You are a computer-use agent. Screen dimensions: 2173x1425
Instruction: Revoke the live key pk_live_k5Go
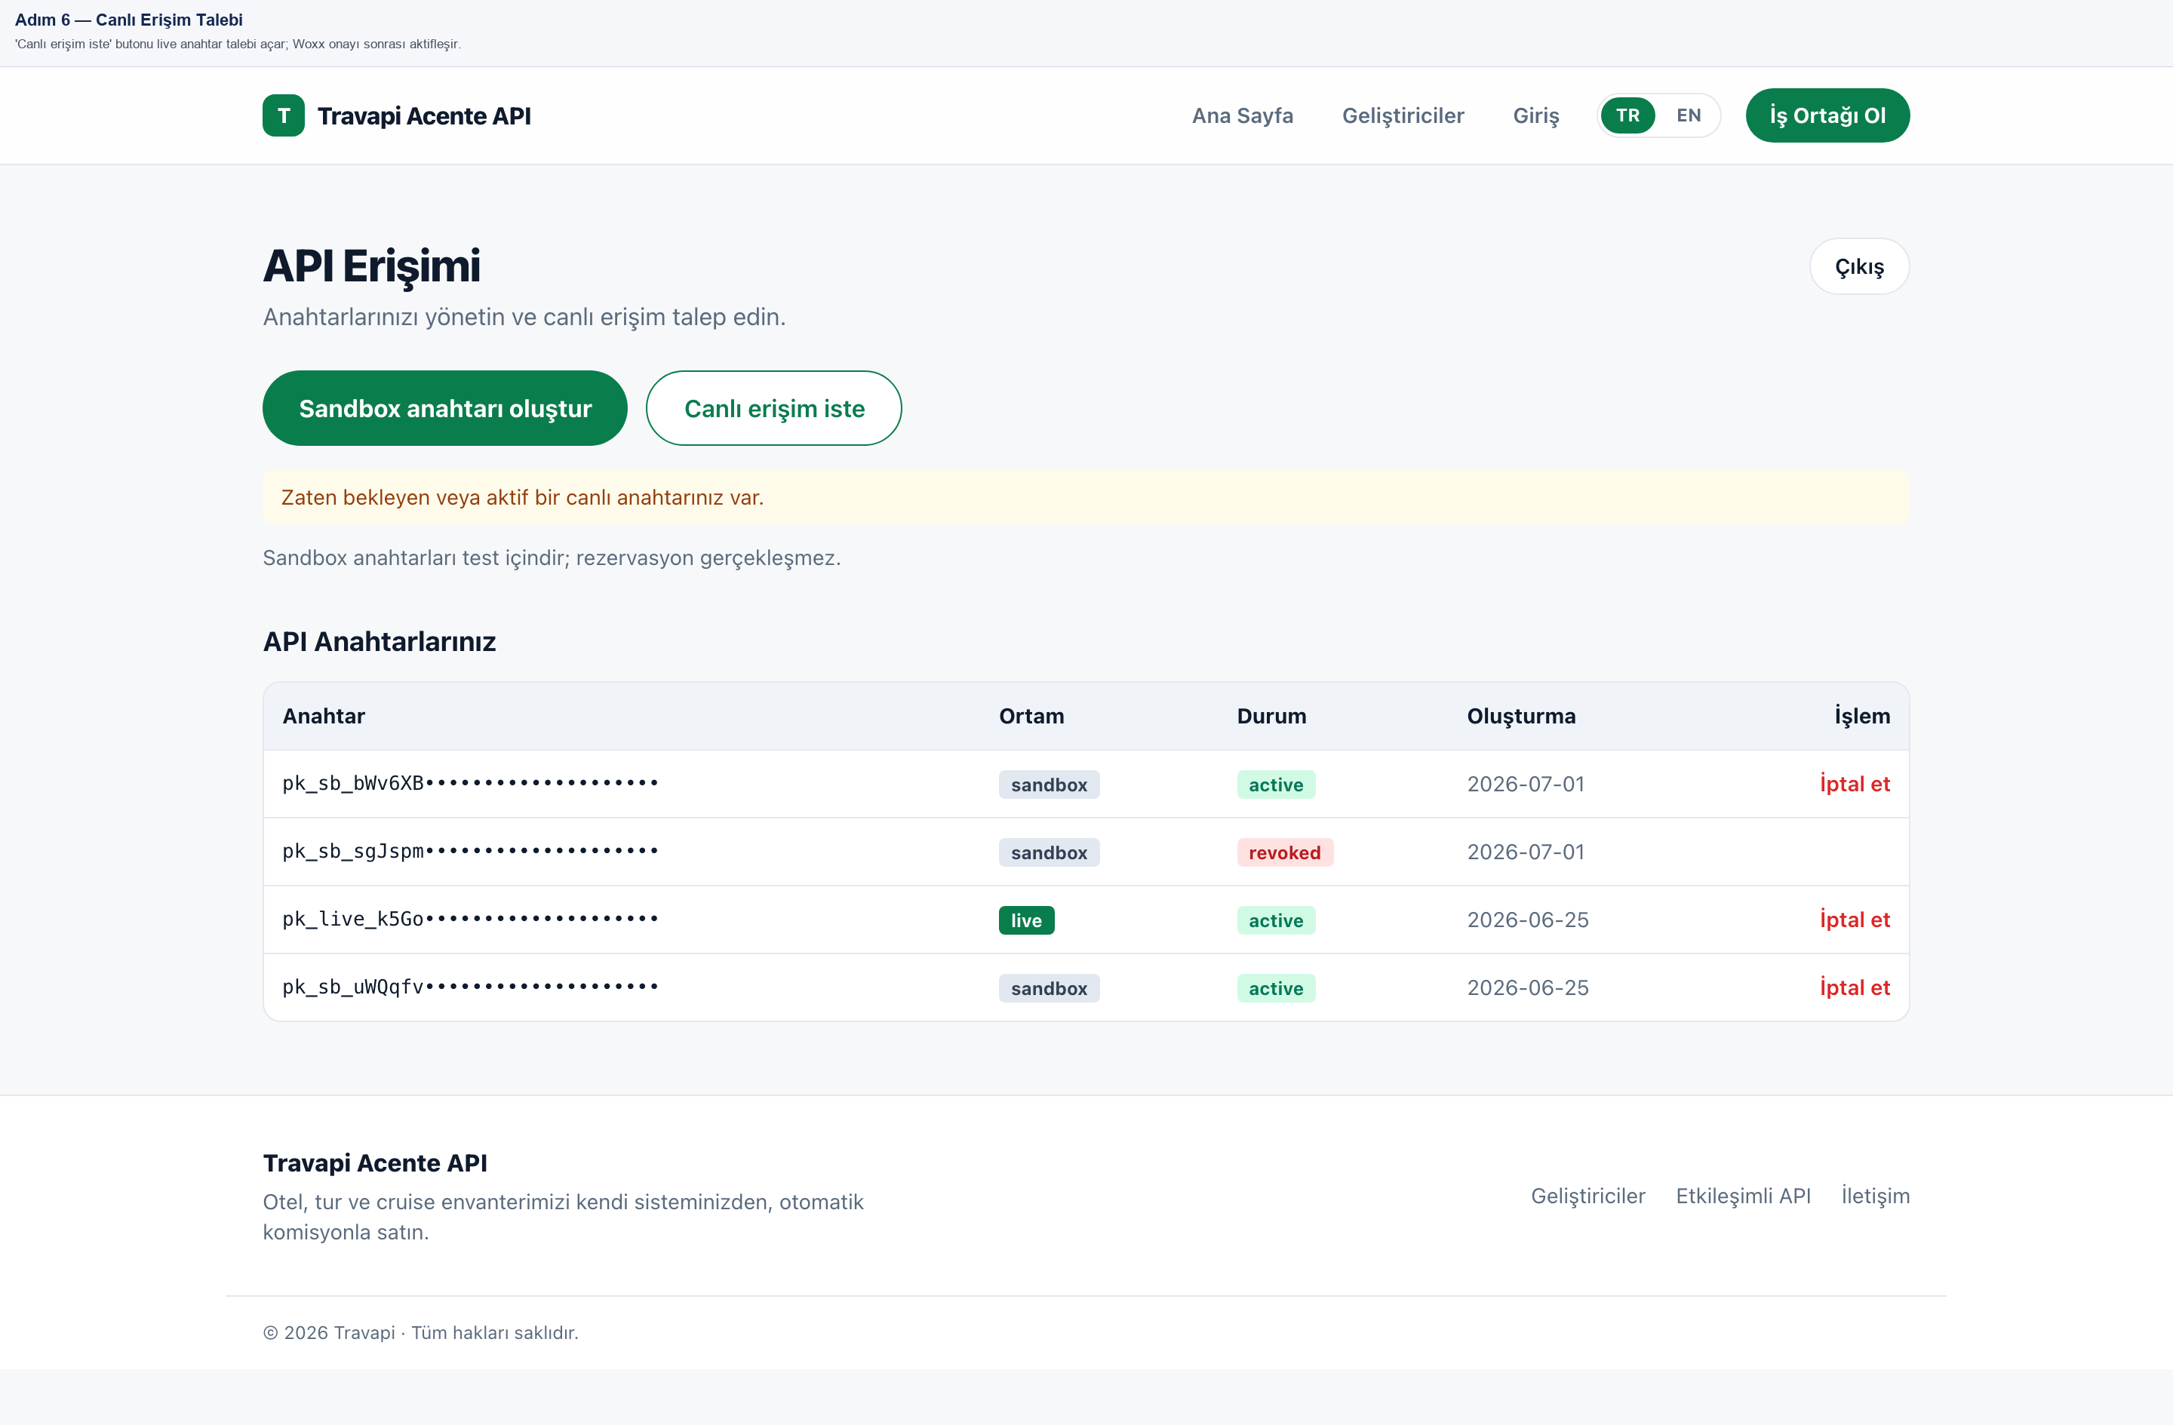coord(1855,920)
